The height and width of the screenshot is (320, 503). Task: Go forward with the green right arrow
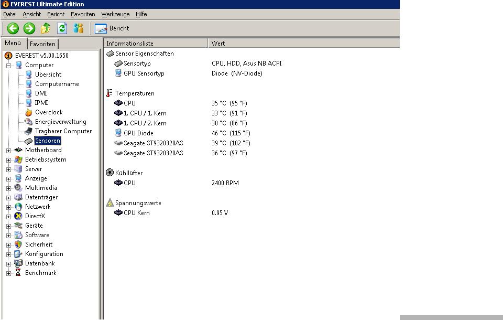(x=29, y=28)
